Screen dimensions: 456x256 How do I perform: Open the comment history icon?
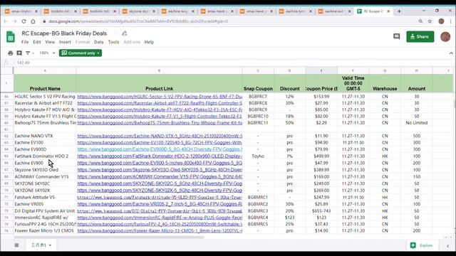pyautogui.click(x=396, y=36)
